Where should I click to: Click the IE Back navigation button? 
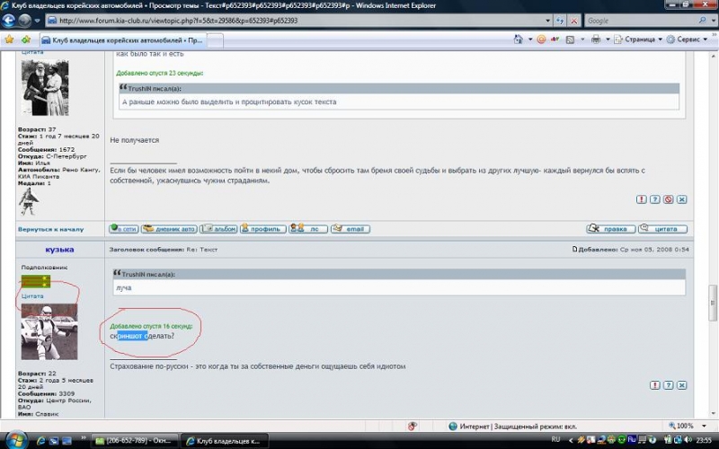pyautogui.click(x=11, y=20)
